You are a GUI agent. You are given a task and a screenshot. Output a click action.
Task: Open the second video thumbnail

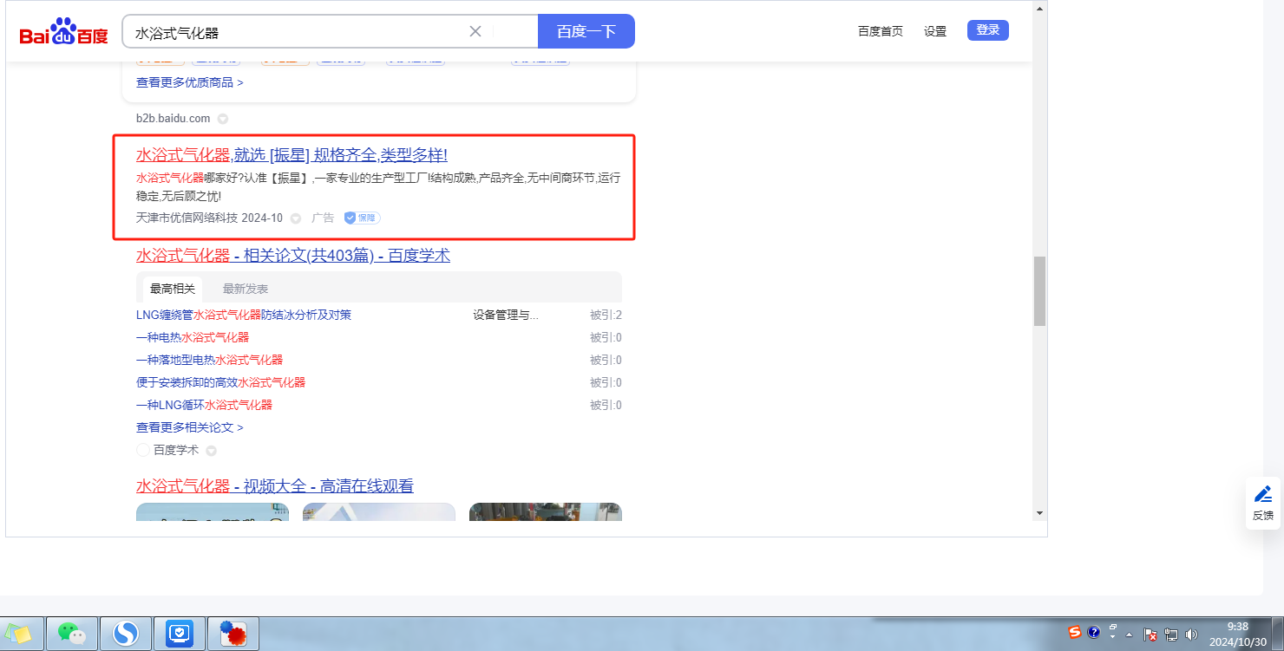[x=379, y=511]
